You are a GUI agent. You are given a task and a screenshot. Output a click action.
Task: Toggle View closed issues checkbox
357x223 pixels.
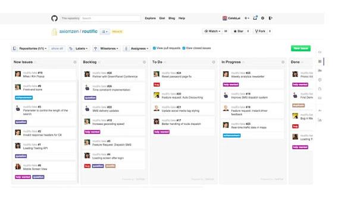coord(184,48)
